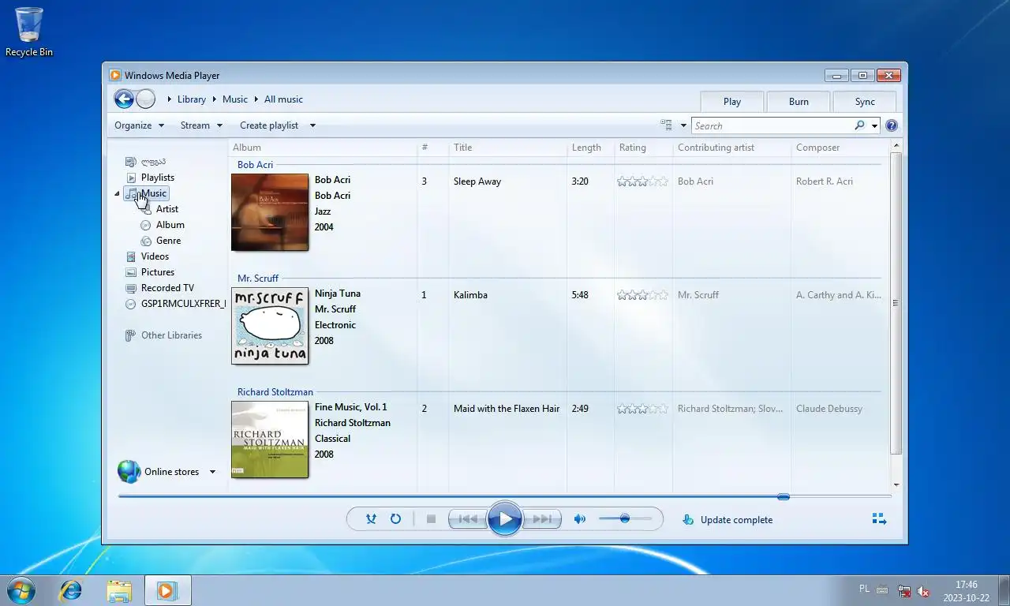Viewport: 1010px width, 606px height.
Task: Rate Sleep Away using its stars
Action: [x=642, y=181]
